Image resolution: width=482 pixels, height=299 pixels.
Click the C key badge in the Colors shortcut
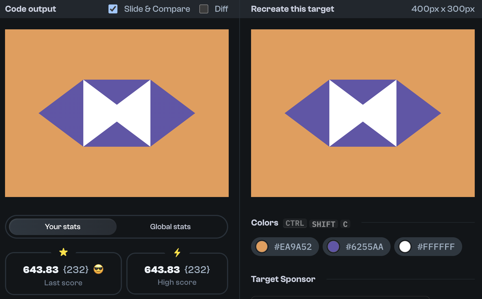tap(345, 224)
